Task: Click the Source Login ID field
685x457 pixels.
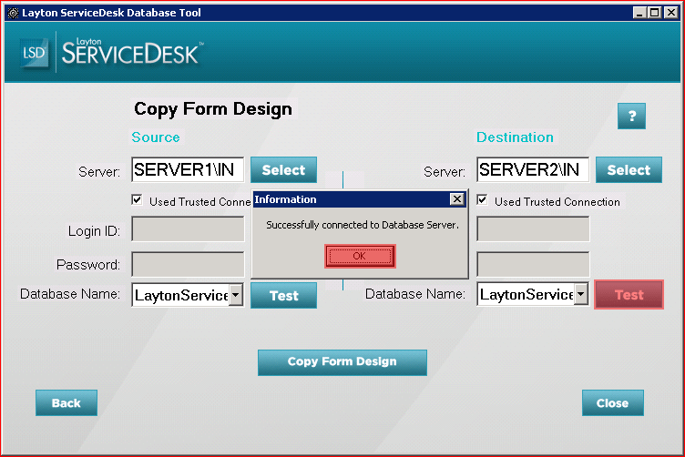Action: (188, 228)
